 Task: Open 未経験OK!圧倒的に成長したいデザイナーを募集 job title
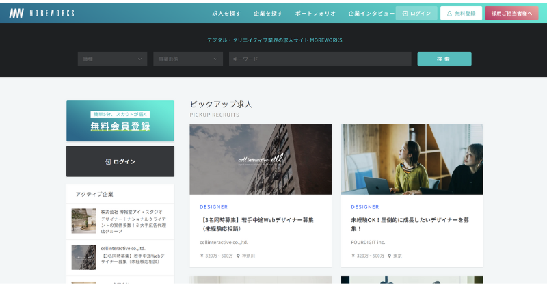tap(410, 224)
